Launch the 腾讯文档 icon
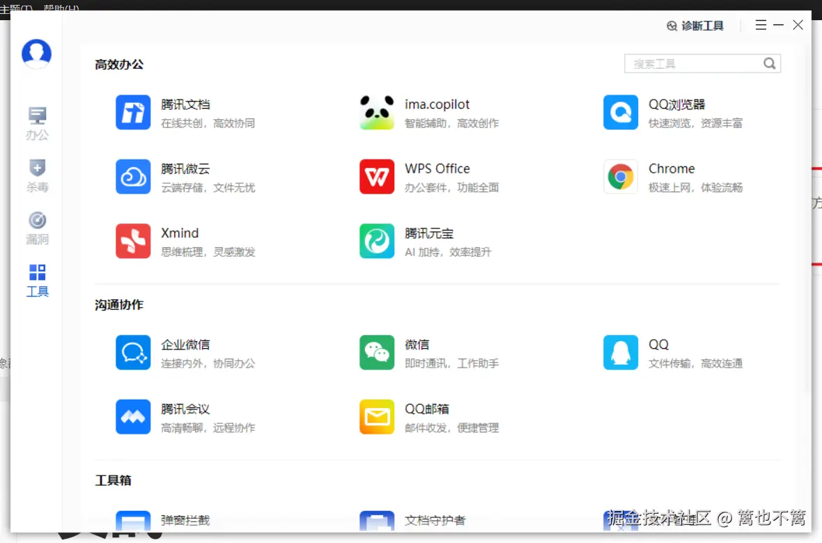 coord(133,112)
